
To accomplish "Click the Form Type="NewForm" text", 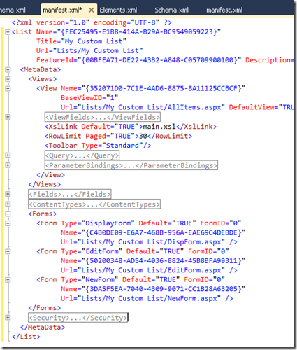I will [x=78, y=280].
